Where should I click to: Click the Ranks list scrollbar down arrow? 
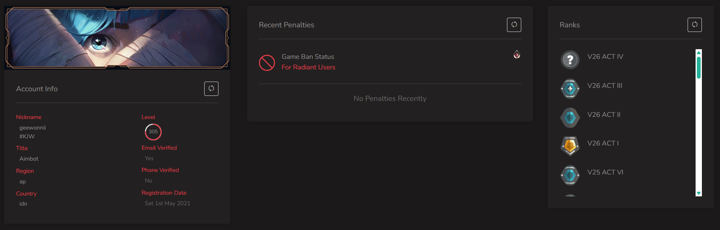click(x=699, y=193)
